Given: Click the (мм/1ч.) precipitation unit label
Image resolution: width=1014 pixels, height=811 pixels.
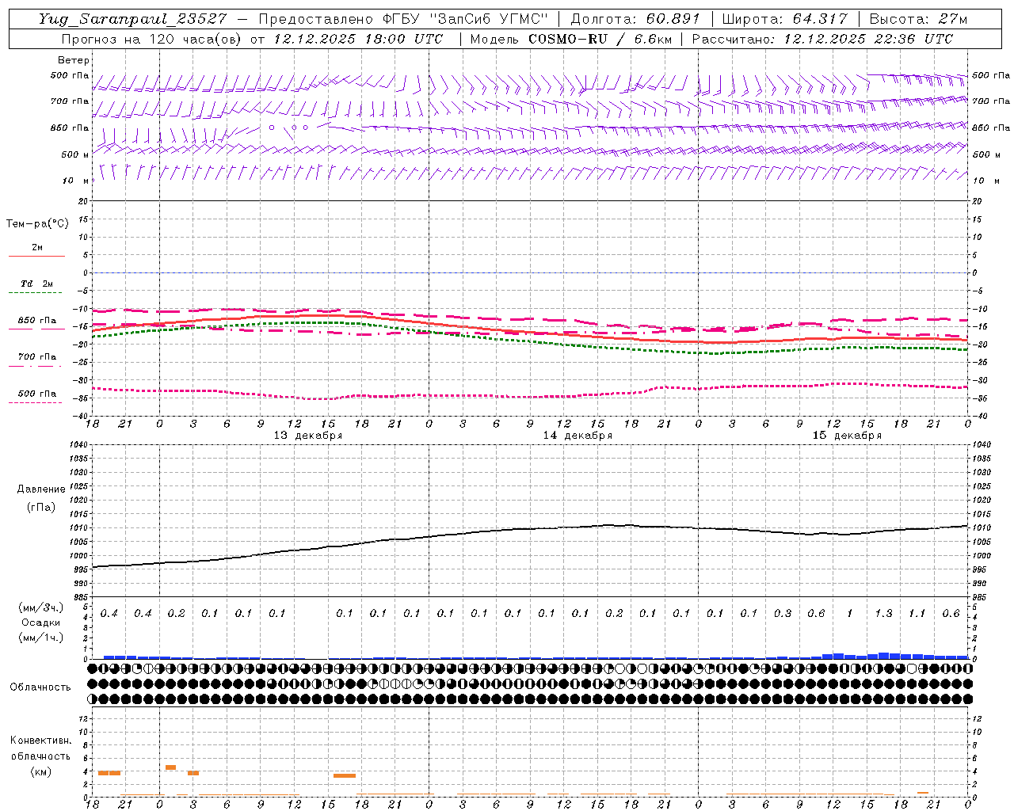Looking at the screenshot, I should [41, 637].
